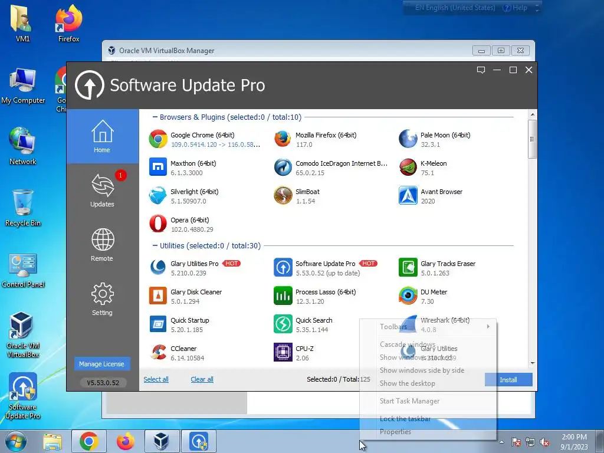Select the CCleaner icon
The image size is (604, 453).
click(158, 352)
